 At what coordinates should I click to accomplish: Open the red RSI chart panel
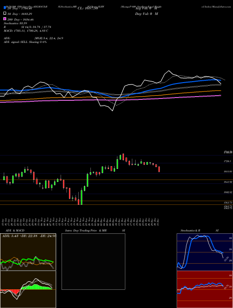click(x=205, y=289)
